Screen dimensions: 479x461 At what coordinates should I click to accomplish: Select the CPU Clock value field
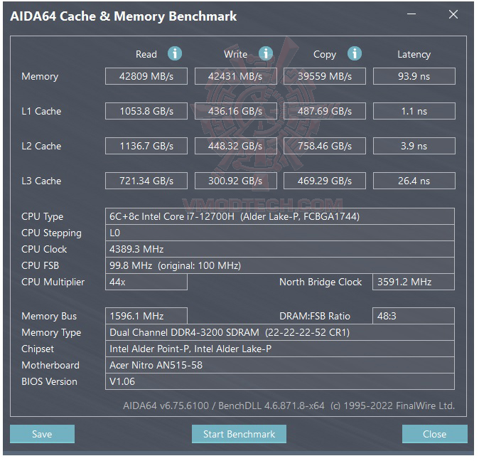coord(279,249)
